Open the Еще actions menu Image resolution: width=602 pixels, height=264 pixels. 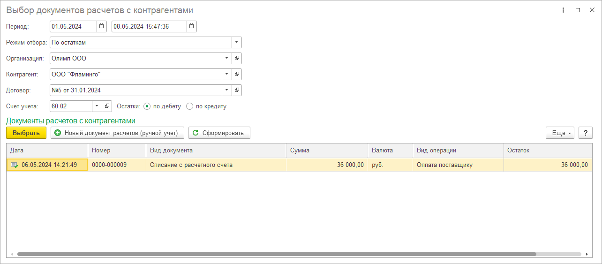[x=560, y=133]
